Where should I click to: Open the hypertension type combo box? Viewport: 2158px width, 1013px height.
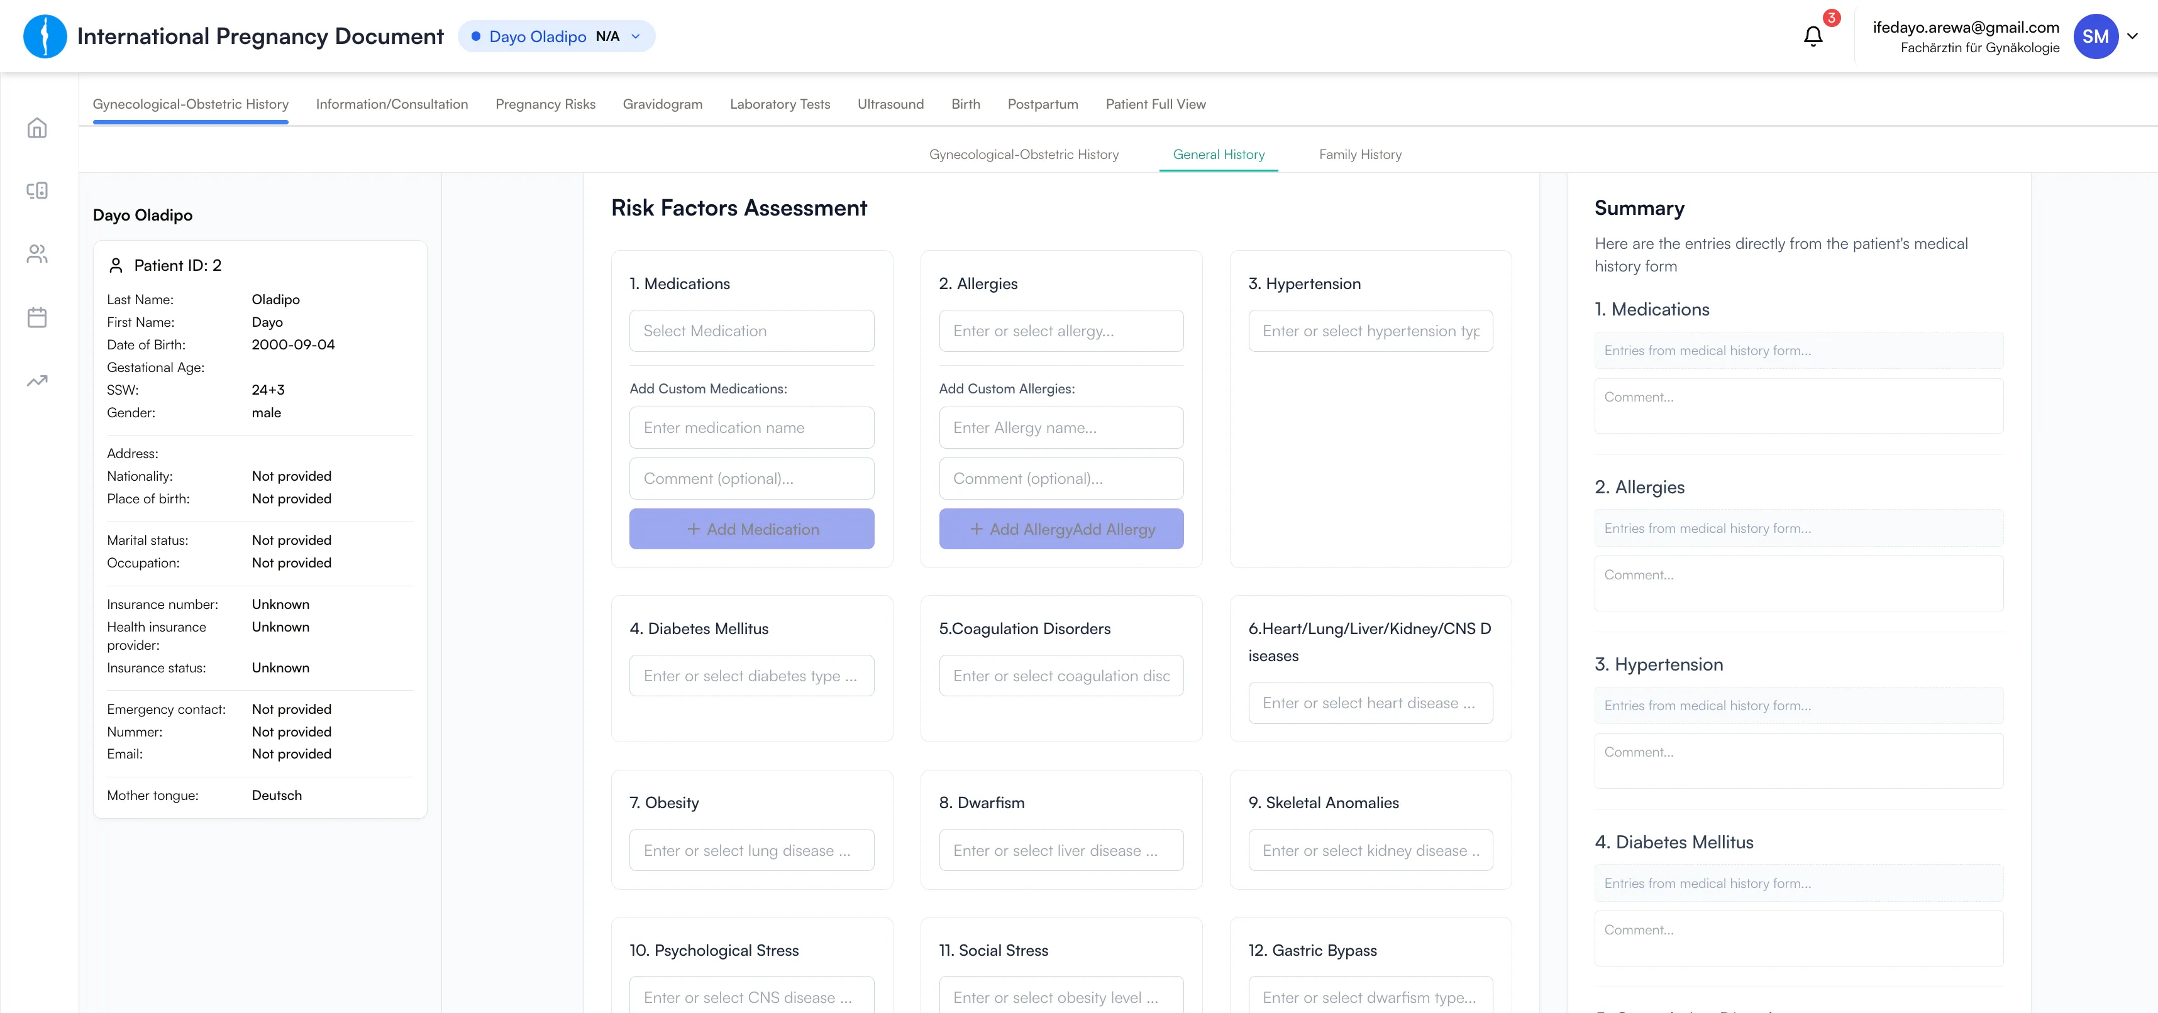[x=1369, y=331]
